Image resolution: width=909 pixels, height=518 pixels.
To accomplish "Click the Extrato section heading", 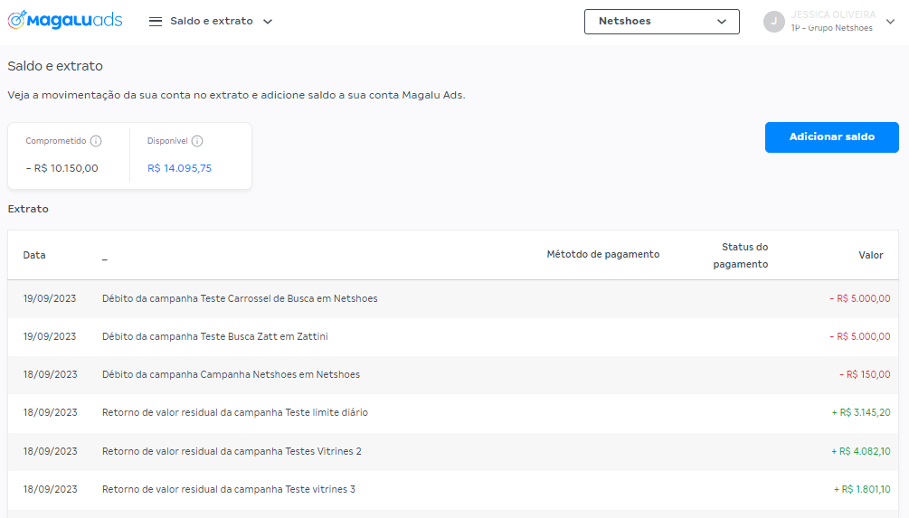I will 28,209.
